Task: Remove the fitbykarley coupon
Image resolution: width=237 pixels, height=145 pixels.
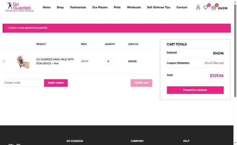Action: pyautogui.click(x=218, y=63)
